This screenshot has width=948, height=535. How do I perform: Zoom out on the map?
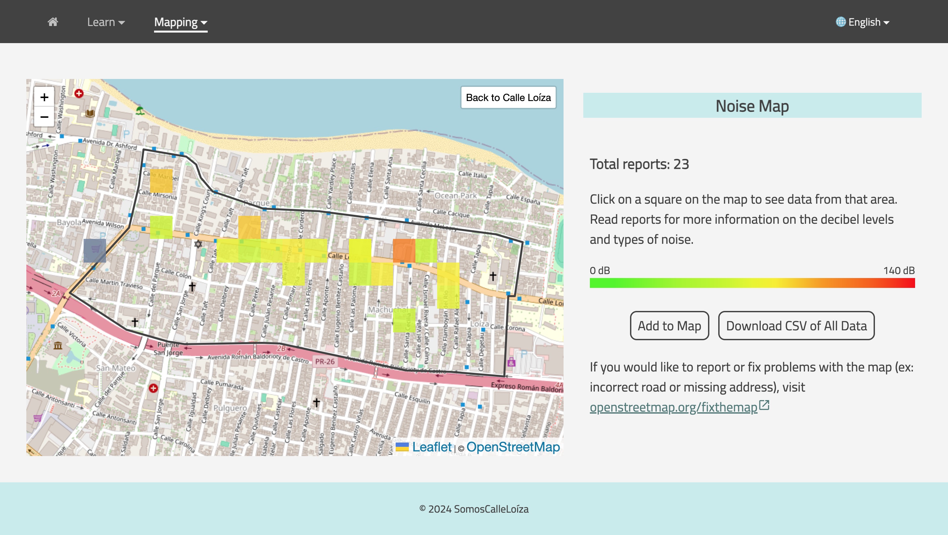pos(44,117)
